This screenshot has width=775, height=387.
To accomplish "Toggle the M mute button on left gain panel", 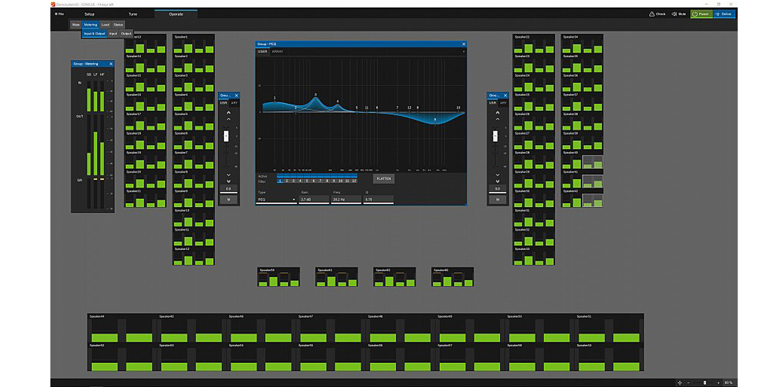I will coord(229,199).
